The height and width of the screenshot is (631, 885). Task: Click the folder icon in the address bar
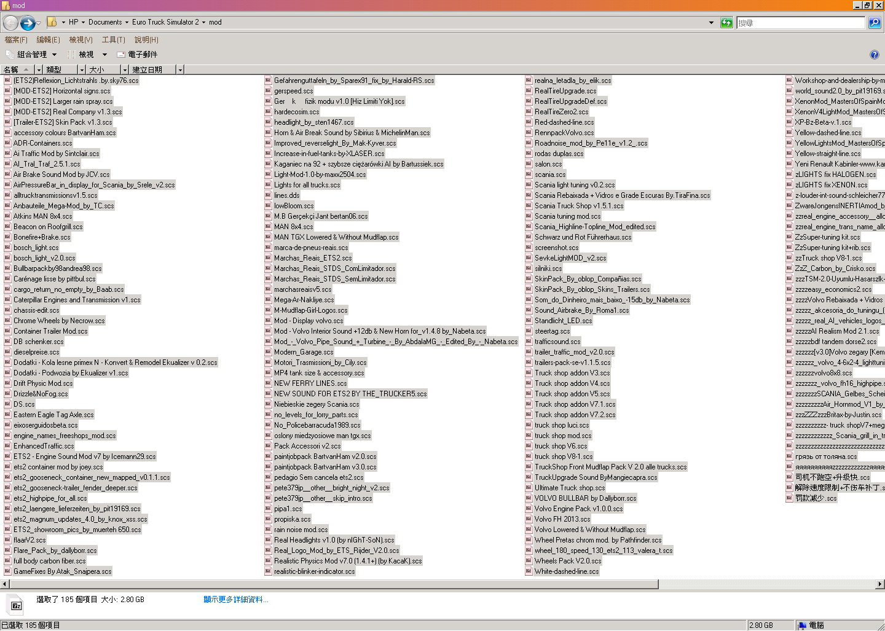coord(52,22)
